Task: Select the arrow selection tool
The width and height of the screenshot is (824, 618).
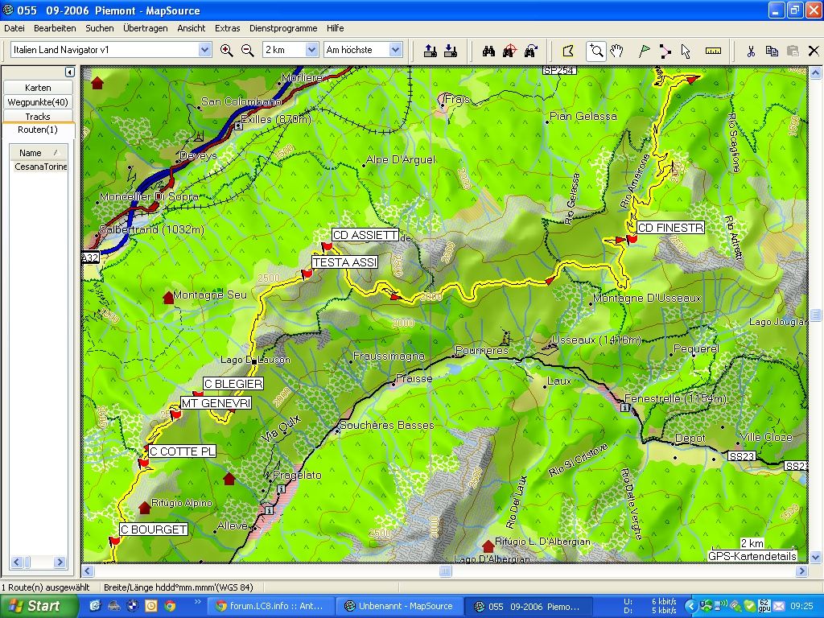Action: 686,50
